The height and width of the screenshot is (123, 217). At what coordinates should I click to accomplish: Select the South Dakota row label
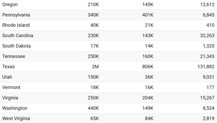[16, 46]
